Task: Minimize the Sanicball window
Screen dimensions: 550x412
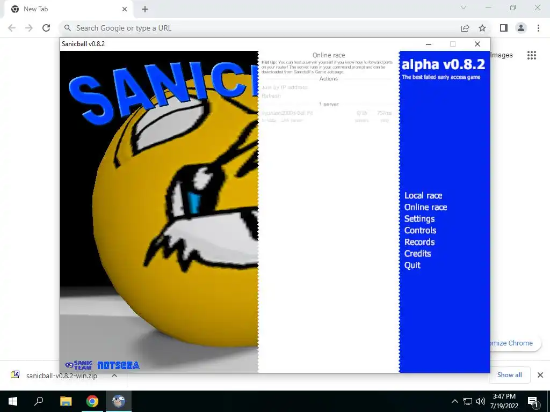Action: [428, 44]
